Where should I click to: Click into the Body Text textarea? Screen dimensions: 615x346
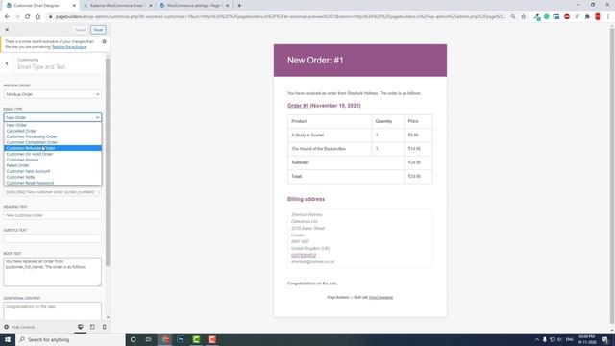click(53, 271)
